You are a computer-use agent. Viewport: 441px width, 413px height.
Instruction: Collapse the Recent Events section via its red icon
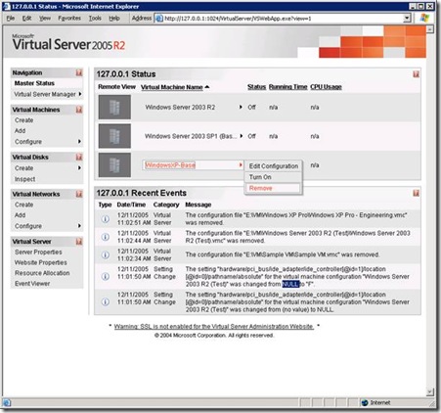[x=416, y=193]
